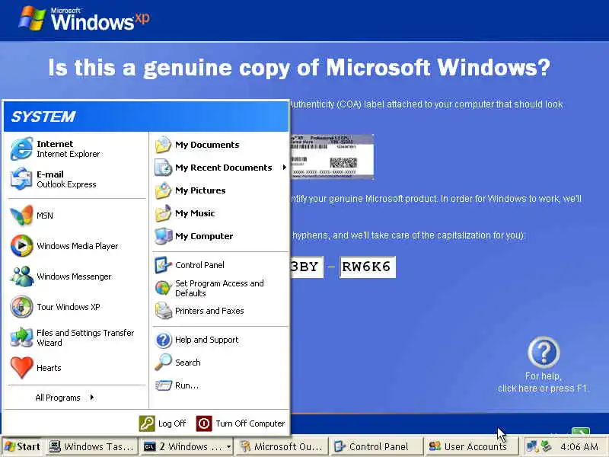Choose the Run... menu entry text
609x457 pixels.
click(187, 385)
